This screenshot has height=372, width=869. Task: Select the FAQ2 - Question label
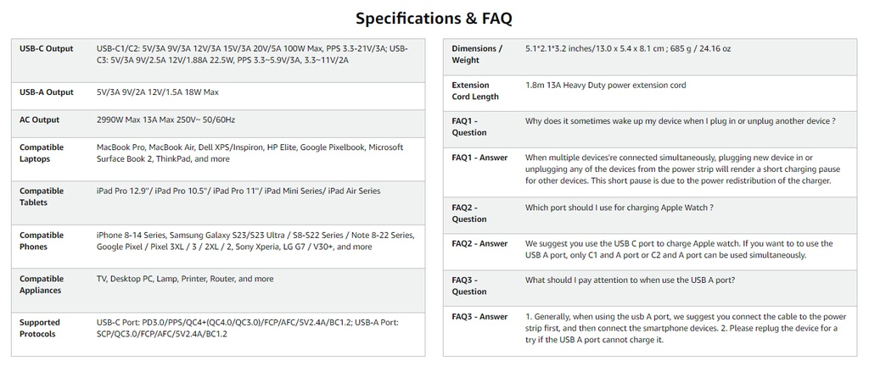469,213
